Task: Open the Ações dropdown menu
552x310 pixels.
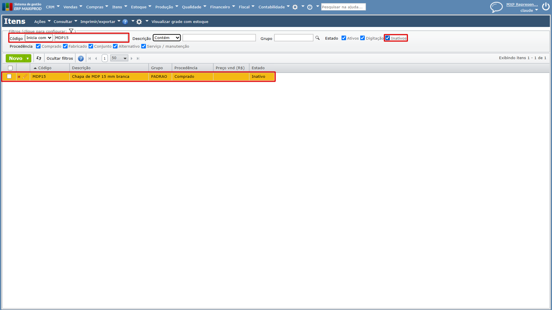Action: [x=42, y=22]
